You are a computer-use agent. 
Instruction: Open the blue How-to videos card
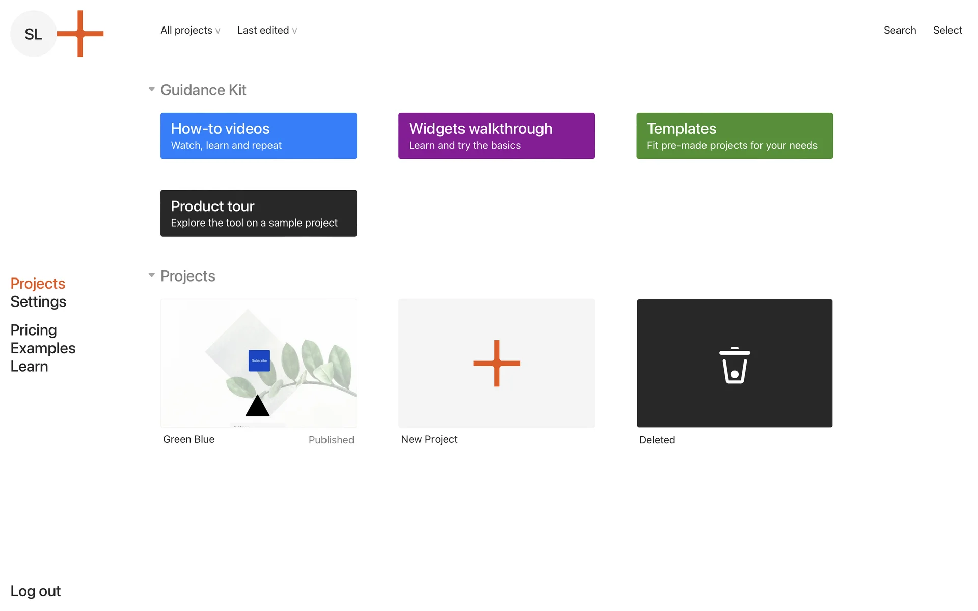coord(258,135)
